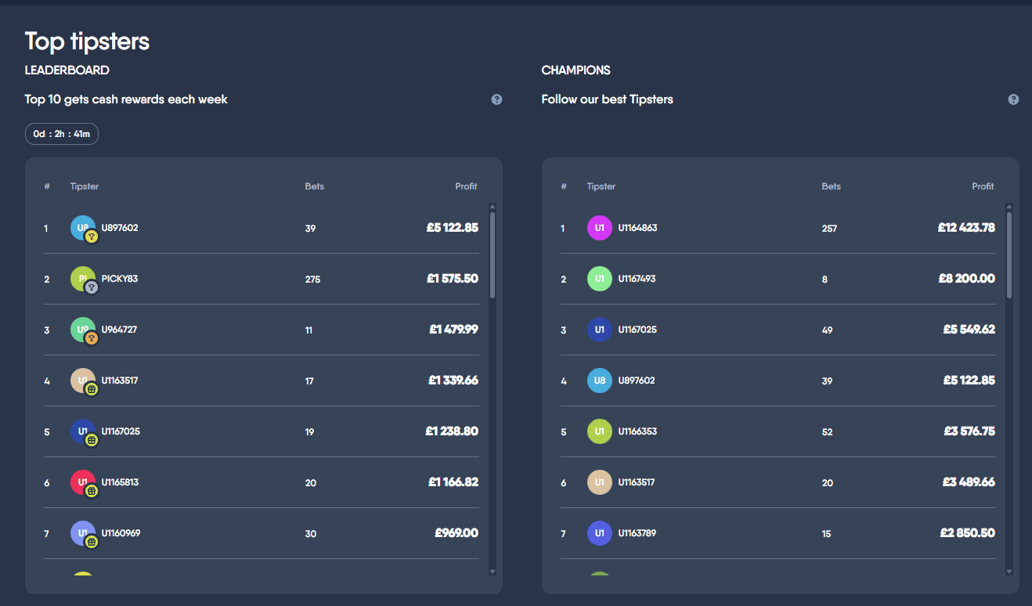Click Leaderboard scrollbar down arrow
Viewport: 1032px width, 606px height.
tap(493, 572)
